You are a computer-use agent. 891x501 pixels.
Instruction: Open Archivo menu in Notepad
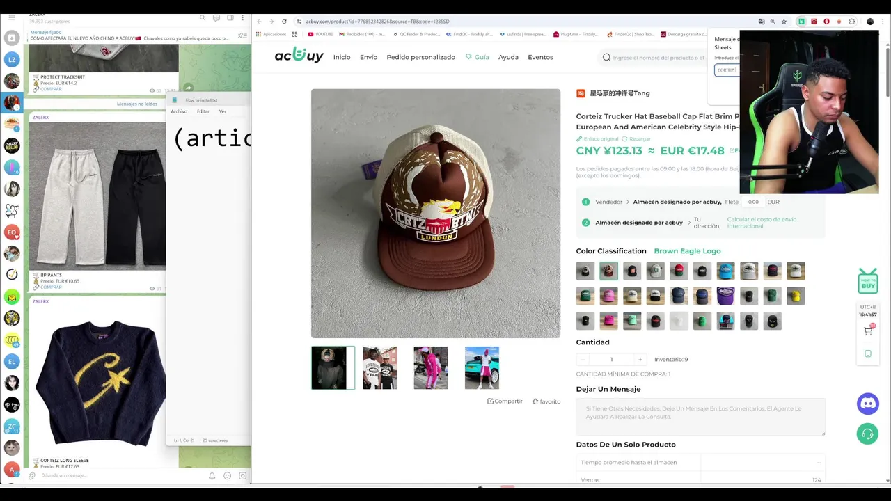[179, 111]
